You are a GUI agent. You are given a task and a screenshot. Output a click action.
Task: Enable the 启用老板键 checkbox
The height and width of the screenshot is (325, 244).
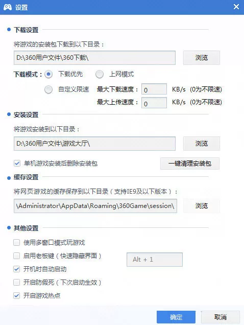point(16,256)
